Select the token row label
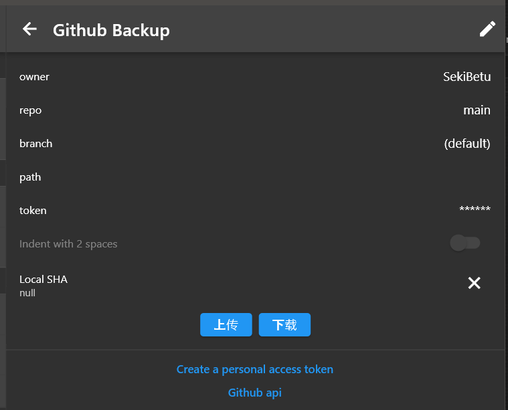The image size is (508, 410). point(33,211)
